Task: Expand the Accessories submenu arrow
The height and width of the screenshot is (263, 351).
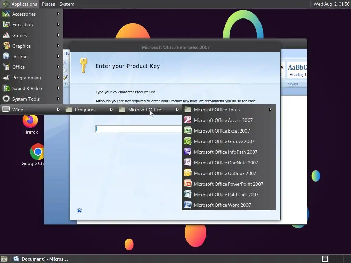Action: (x=58, y=14)
